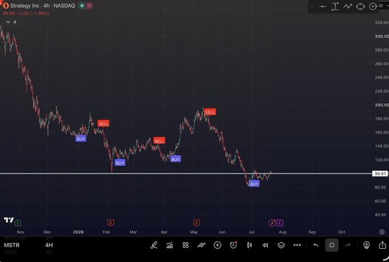The image size is (389, 262).
Task: Select the horizontal line drawing tool
Action: click(322, 6)
